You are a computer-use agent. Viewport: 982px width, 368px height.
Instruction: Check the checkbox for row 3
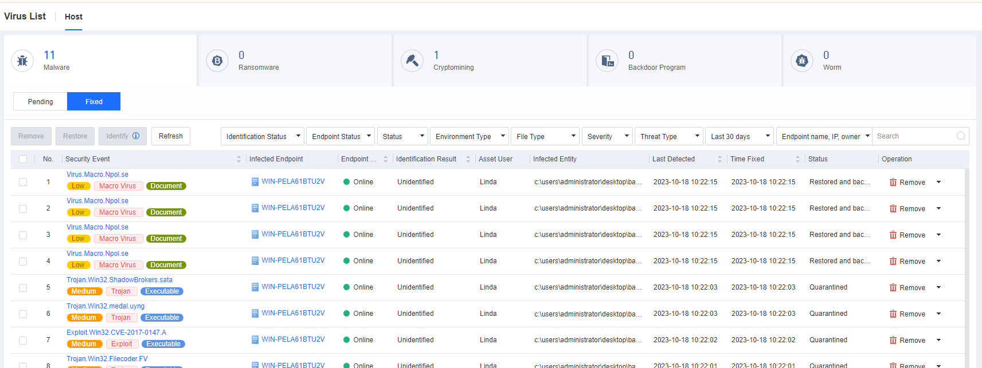point(23,235)
